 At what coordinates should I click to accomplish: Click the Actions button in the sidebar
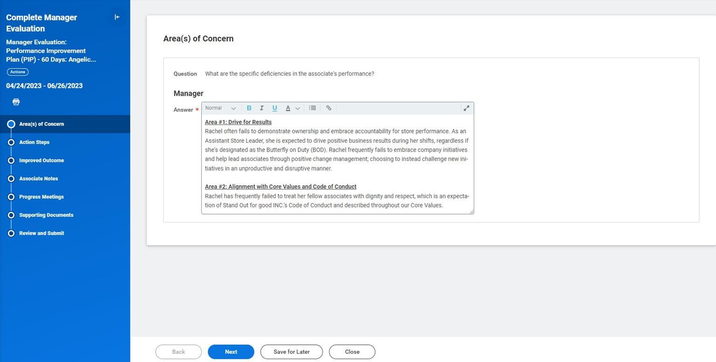point(18,72)
